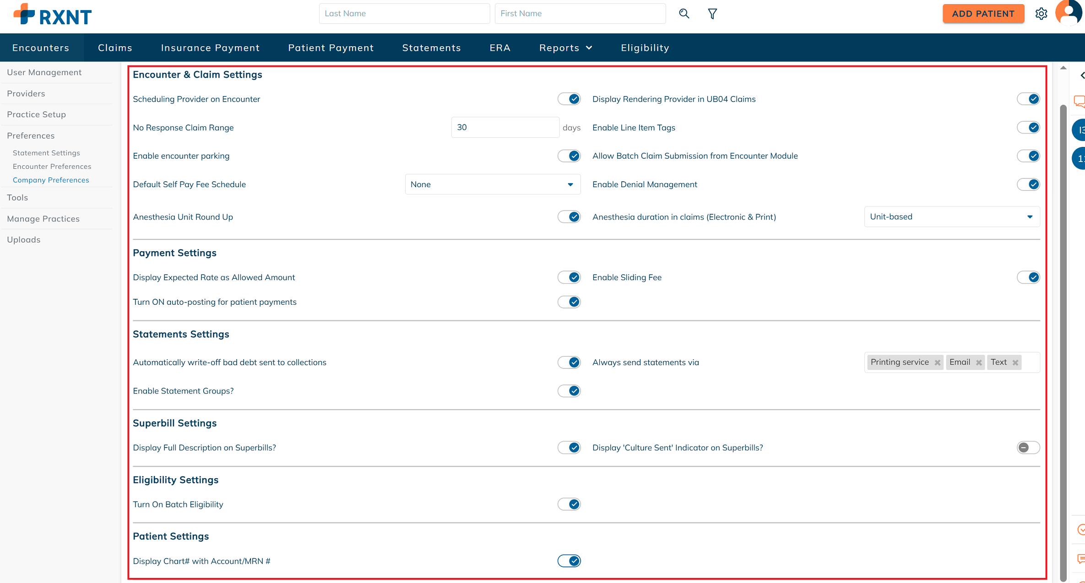1085x583 pixels.
Task: Click the ADD PATIENT button
Action: (983, 14)
